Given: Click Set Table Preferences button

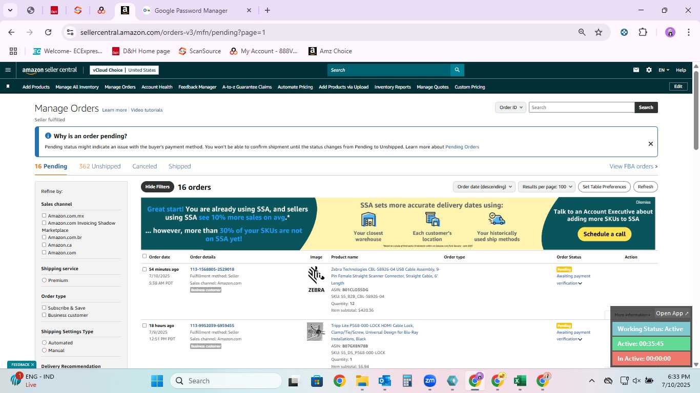Looking at the screenshot, I should [x=605, y=187].
